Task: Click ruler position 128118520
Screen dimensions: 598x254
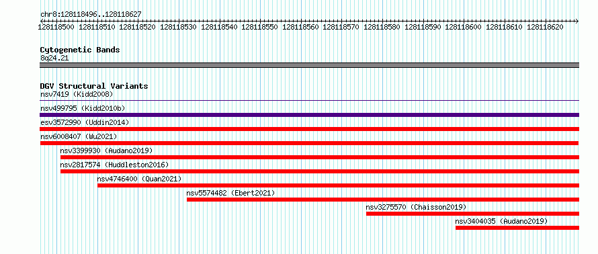Action: pos(138,27)
